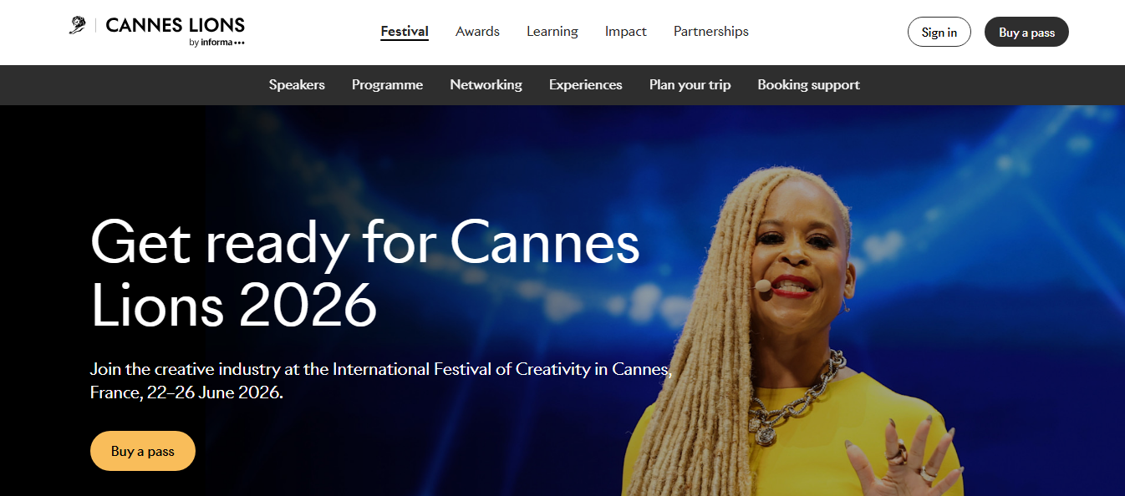The height and width of the screenshot is (496, 1125).
Task: Click the Cannes Lions wordmark text
Action: pyautogui.click(x=175, y=25)
